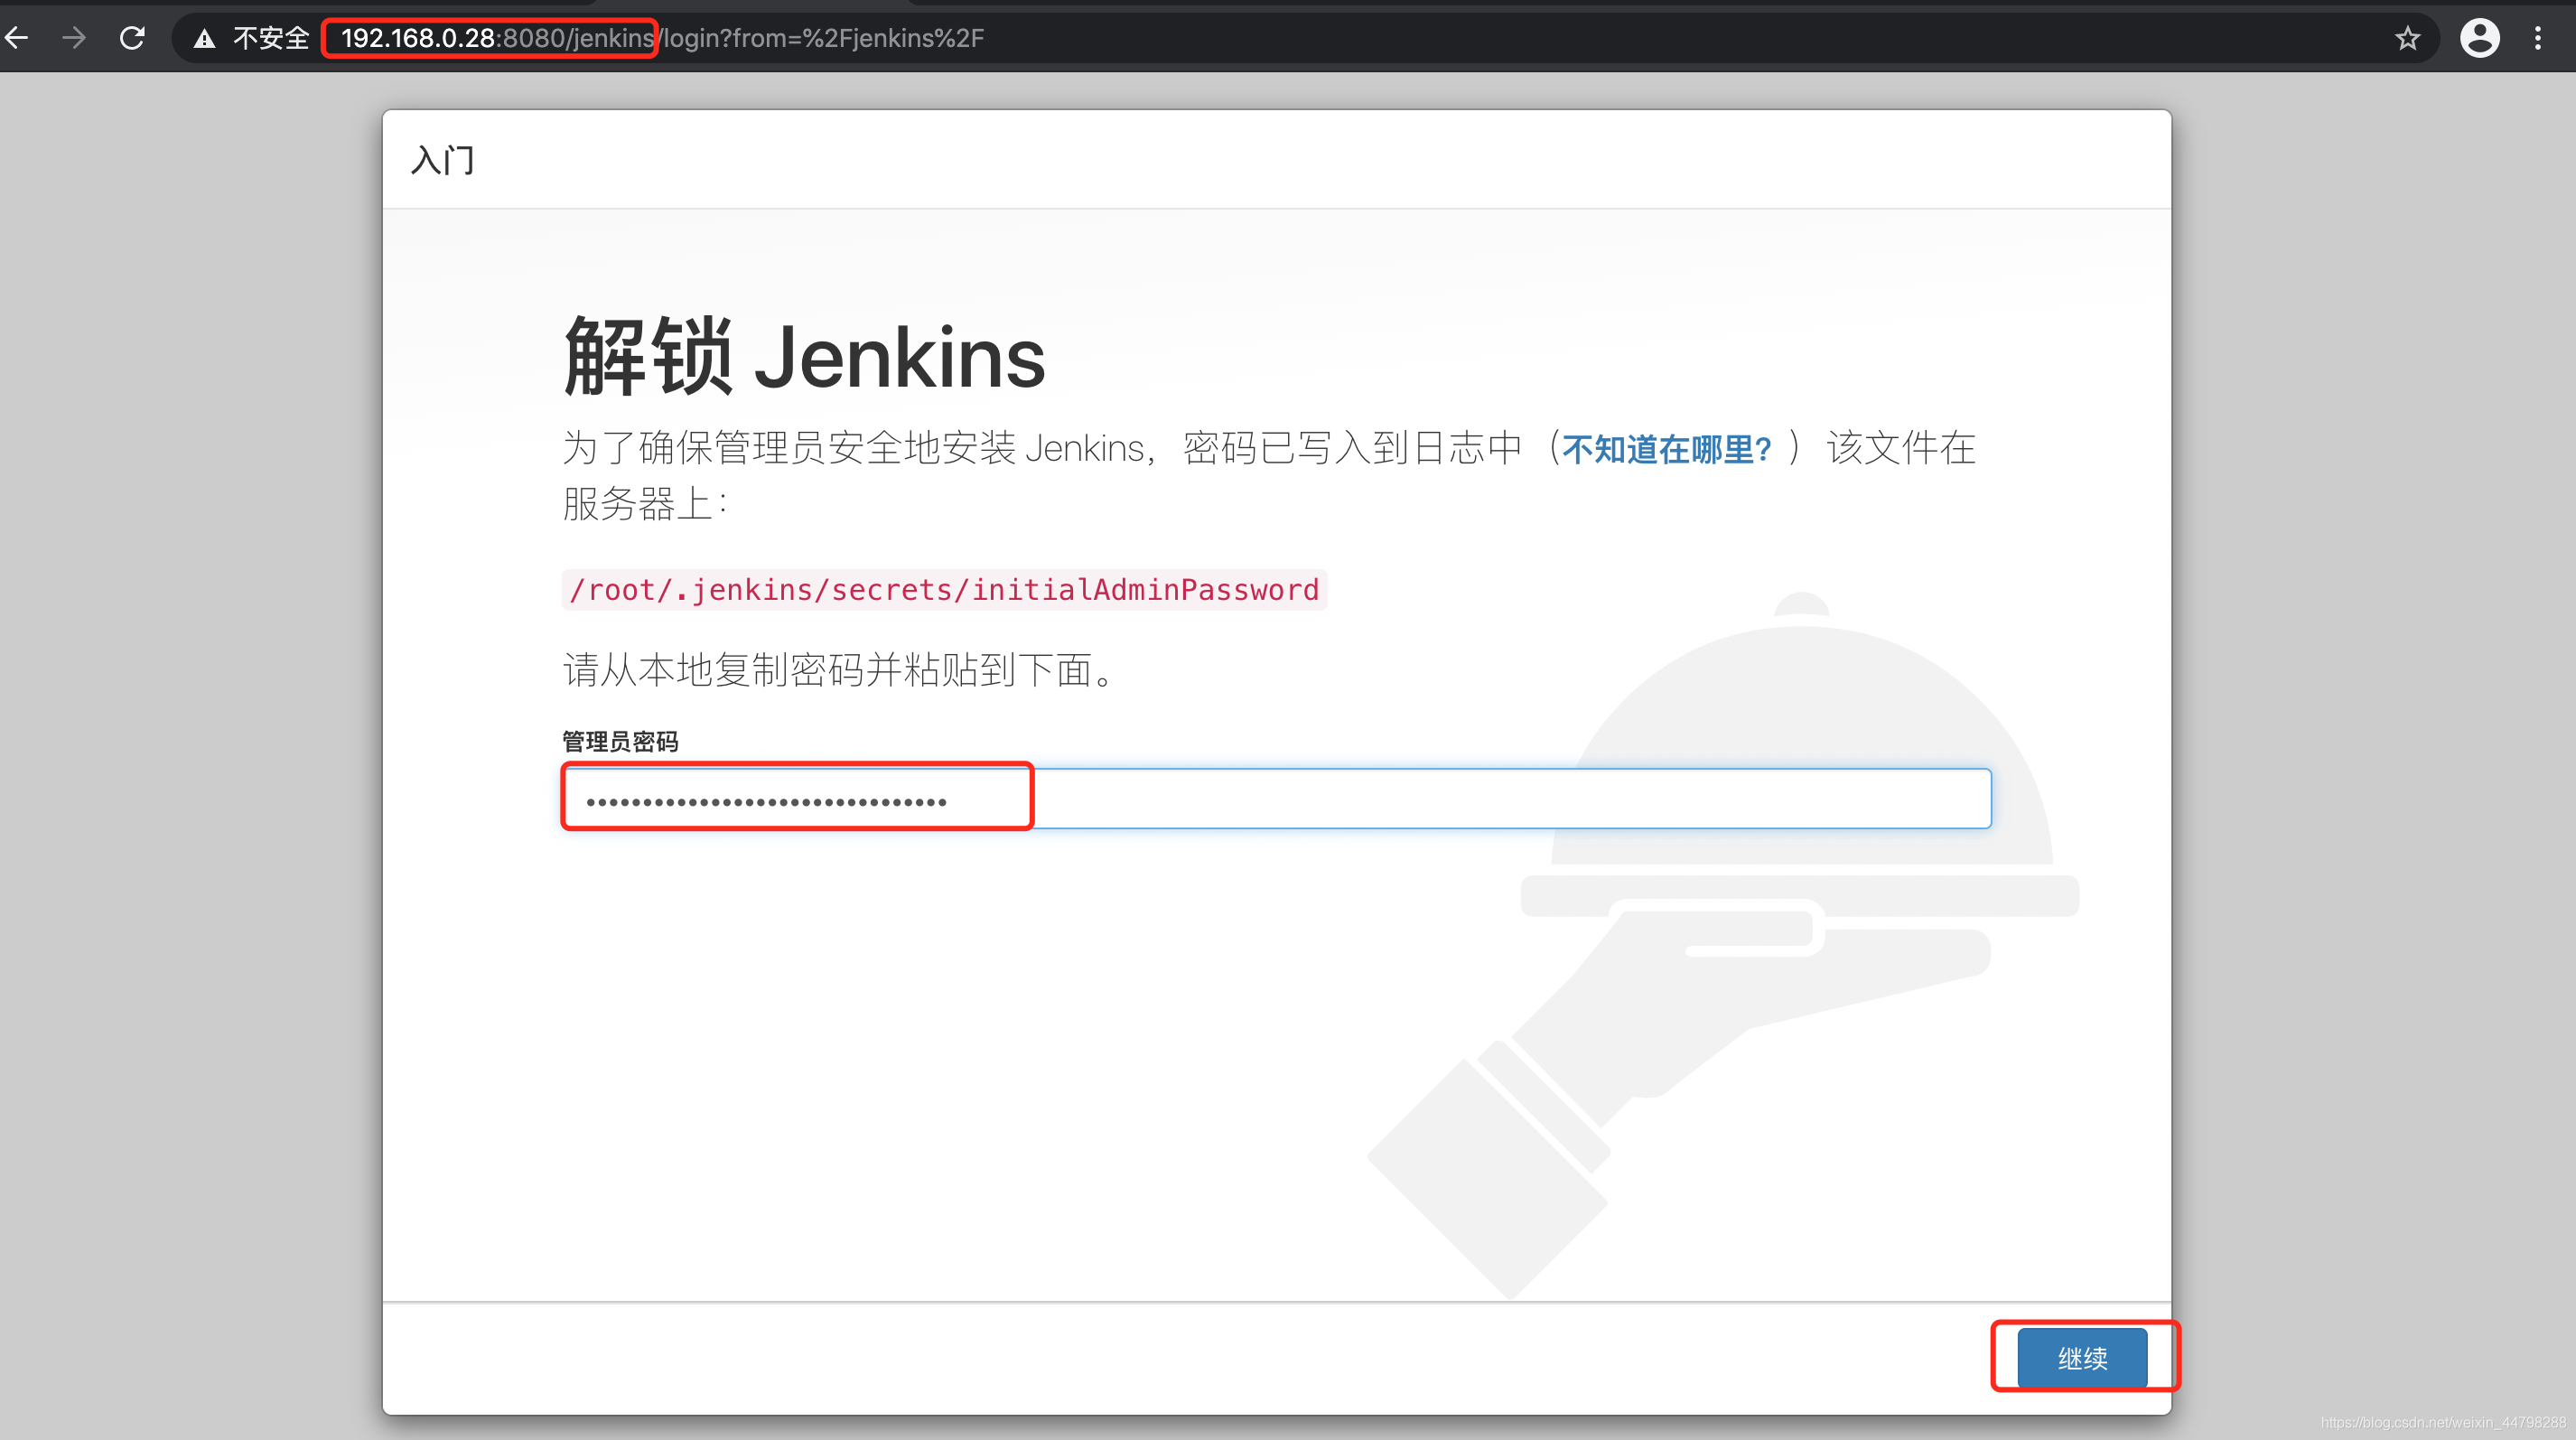Open the not-secure warning triangle icon
The image size is (2576, 1440).
pos(204,39)
